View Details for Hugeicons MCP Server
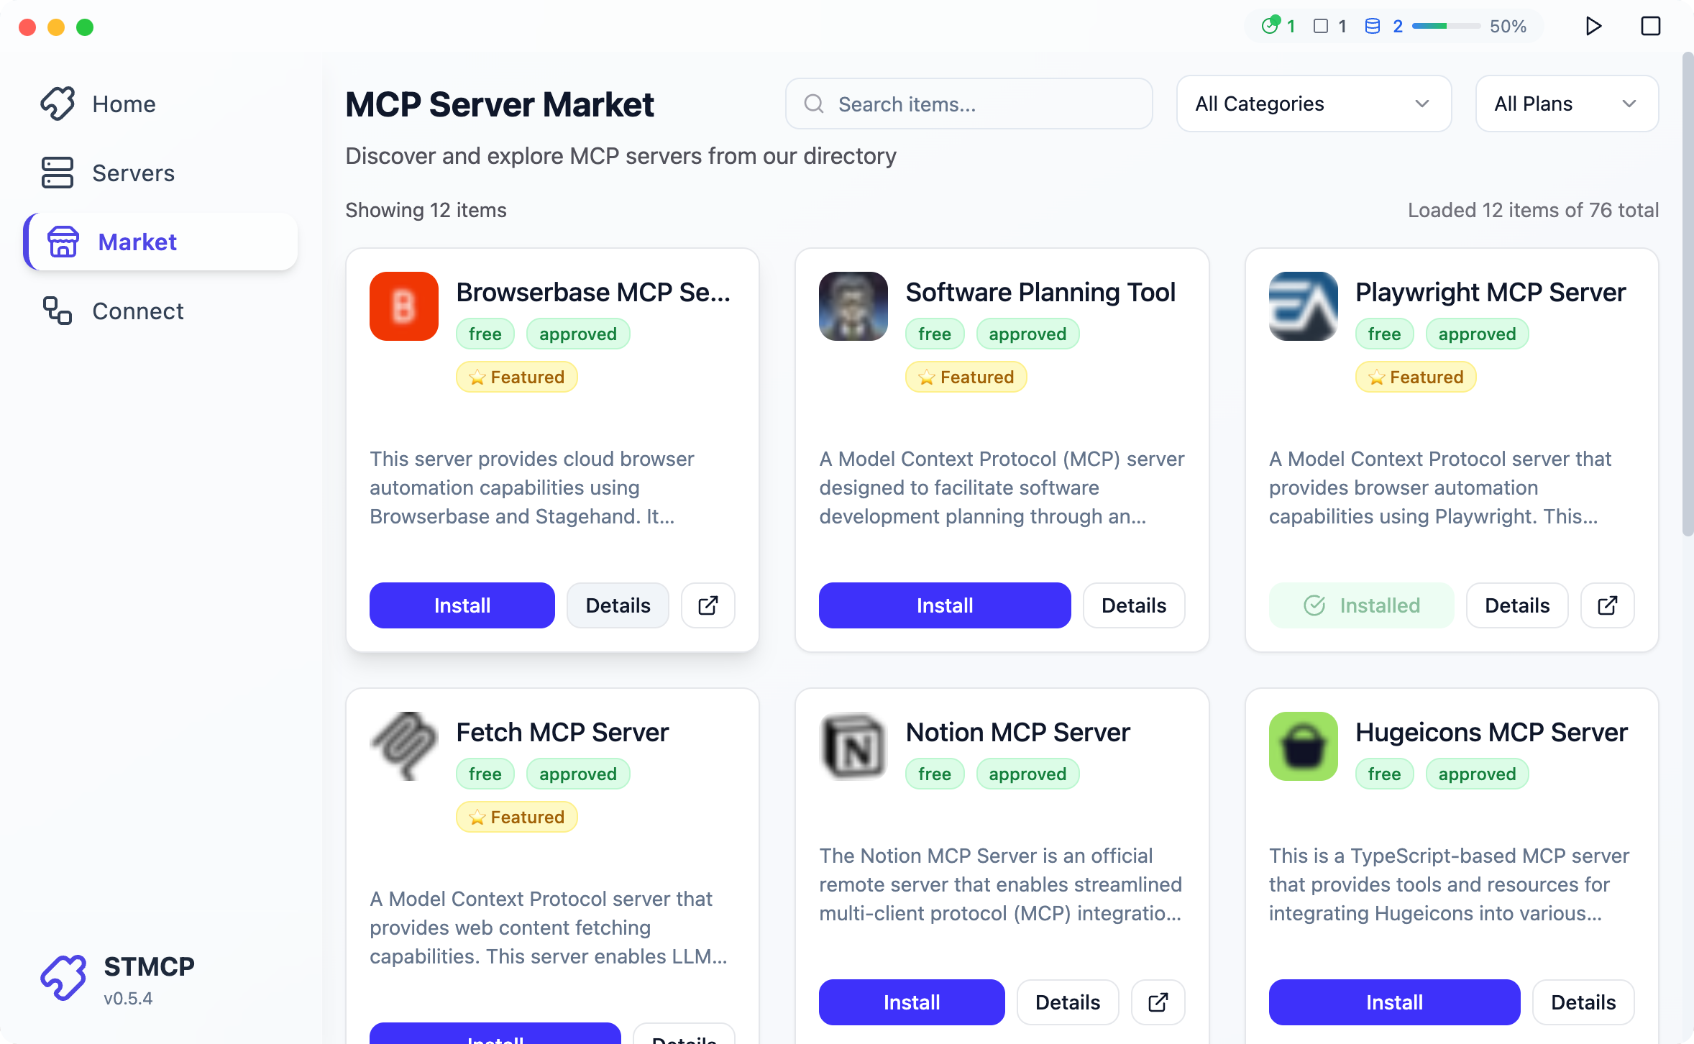 tap(1583, 1002)
